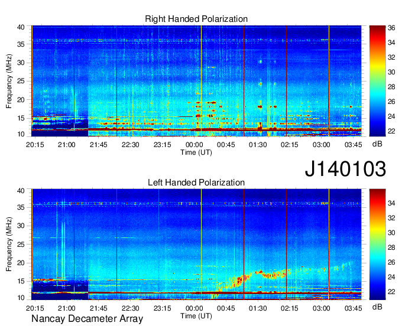Viewport: 402px width, 326px height.
Task: Click '35' frequency tick on Right Handed plot
Action: click(21, 44)
